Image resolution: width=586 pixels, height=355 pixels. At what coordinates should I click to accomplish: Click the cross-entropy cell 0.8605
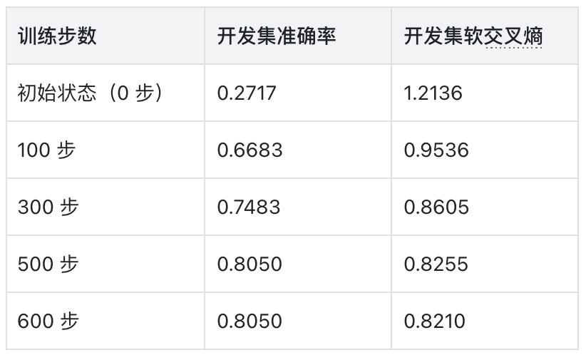pyautogui.click(x=436, y=207)
